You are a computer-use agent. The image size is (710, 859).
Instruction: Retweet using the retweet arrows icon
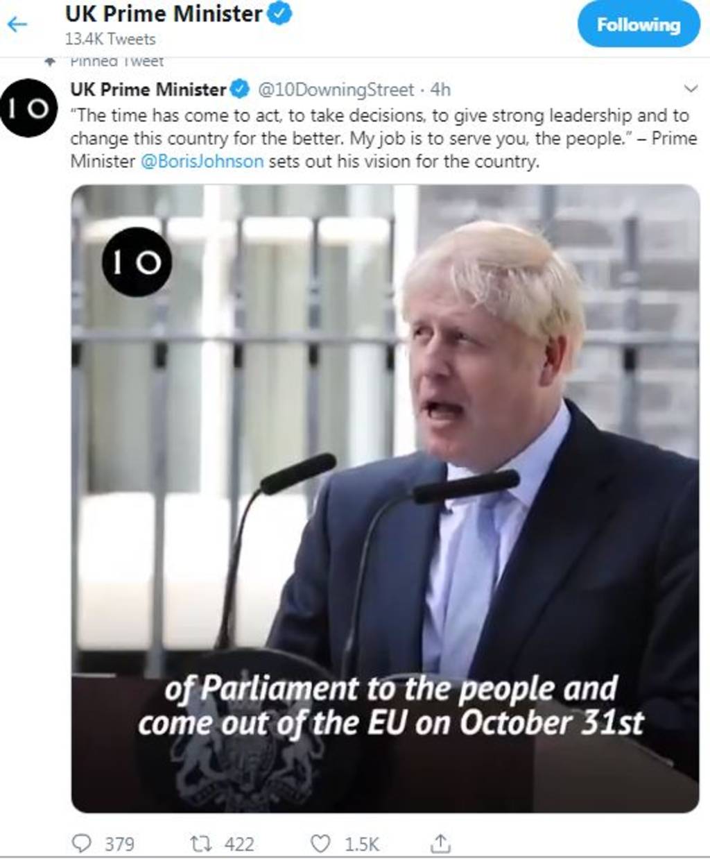click(x=200, y=843)
